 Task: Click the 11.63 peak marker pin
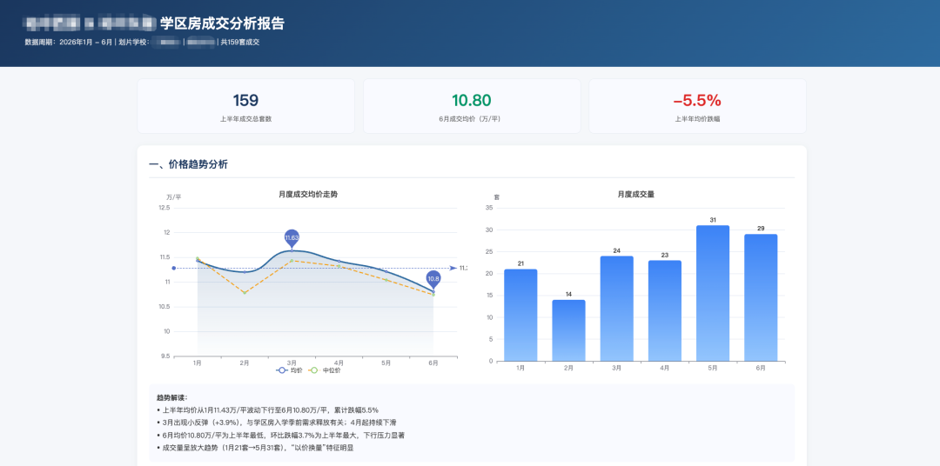292,238
